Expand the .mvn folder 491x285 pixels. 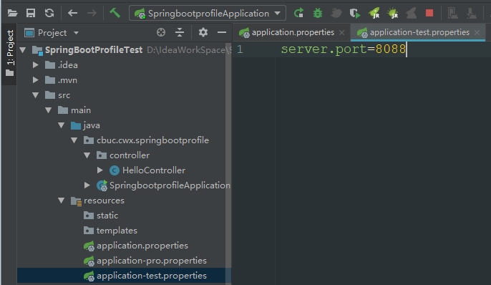(35, 80)
